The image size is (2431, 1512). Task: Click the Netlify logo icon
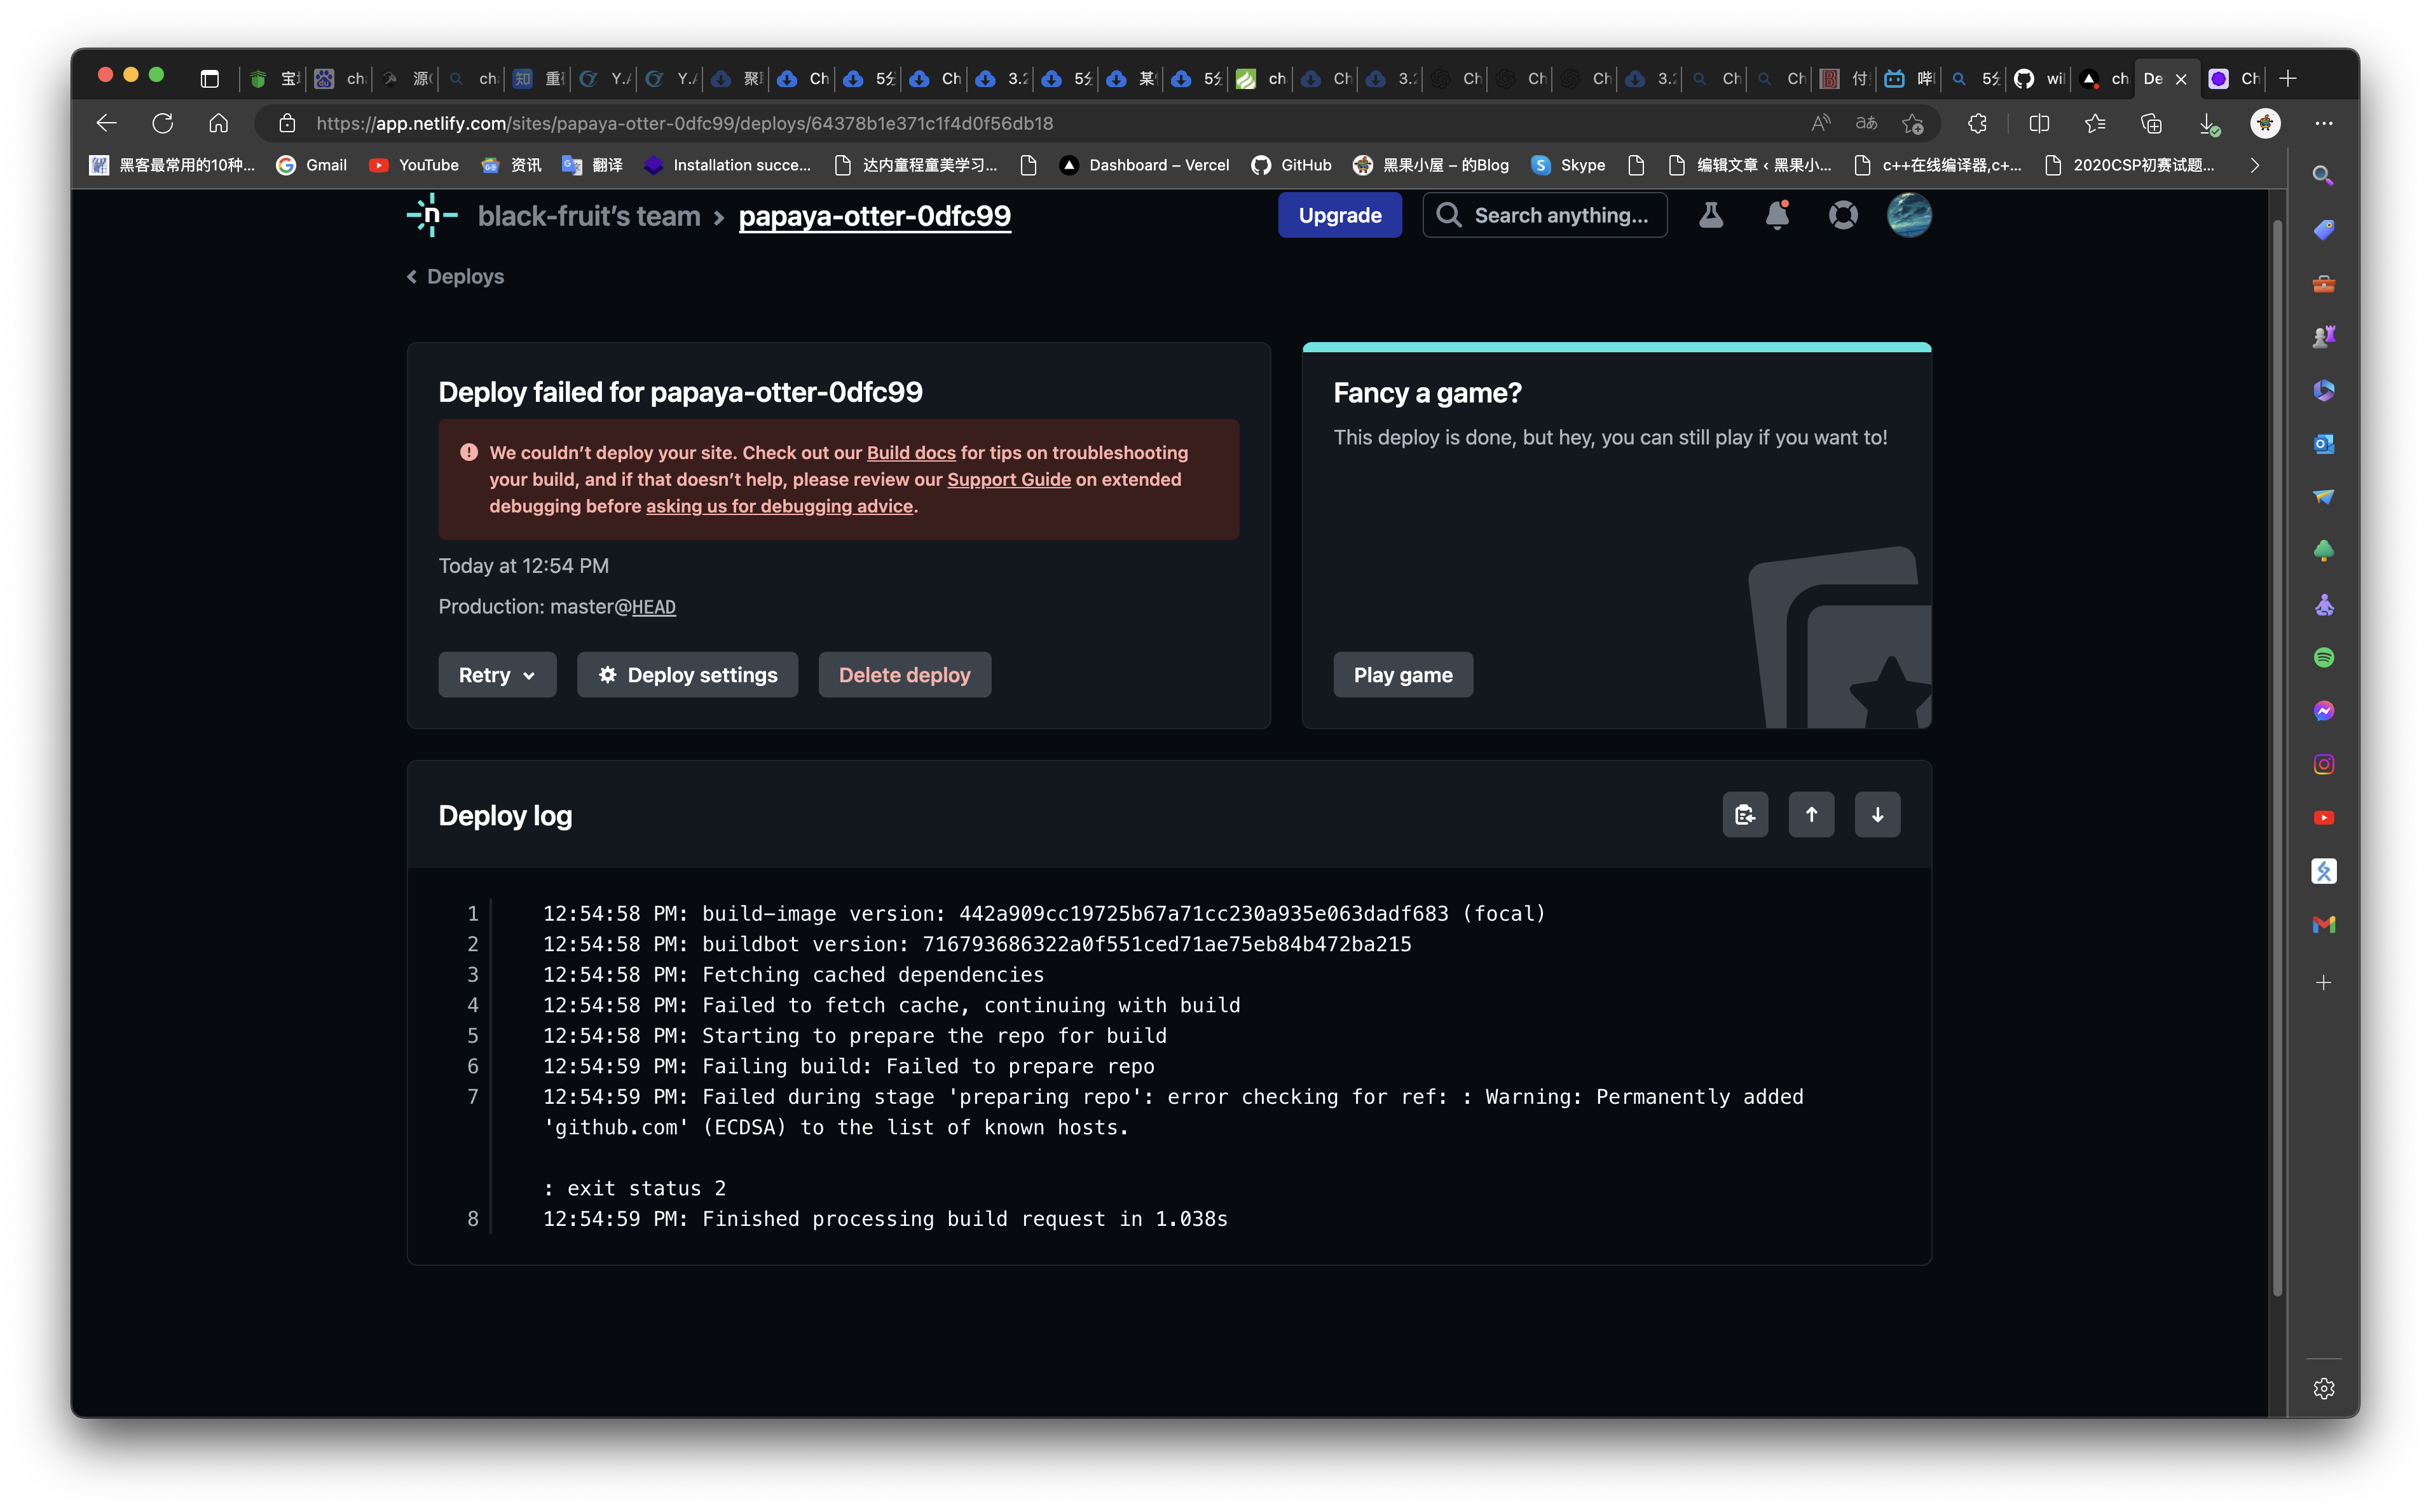click(x=431, y=214)
